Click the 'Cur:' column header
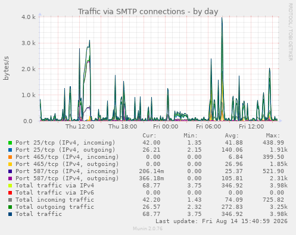Image resolution: width=296 pixels, height=235 pixels. [149, 136]
